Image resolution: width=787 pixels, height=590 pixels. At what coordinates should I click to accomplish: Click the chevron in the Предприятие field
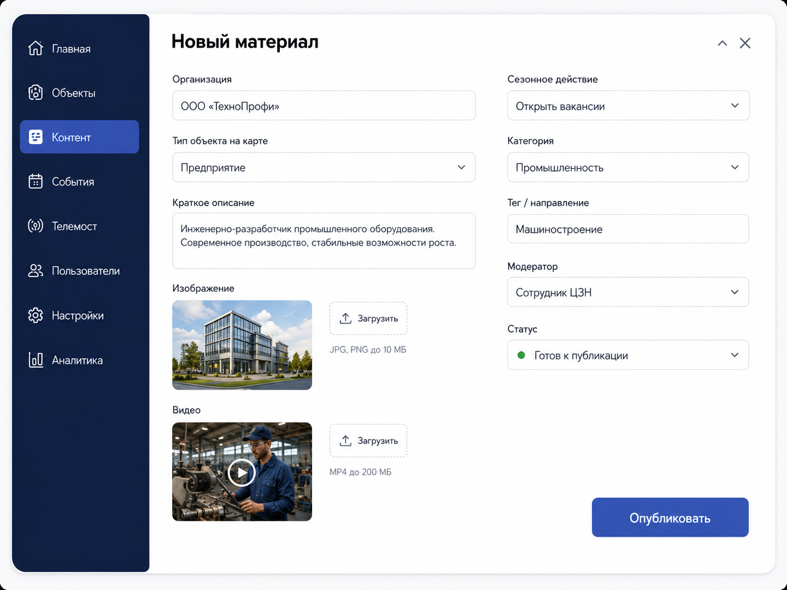coord(461,167)
